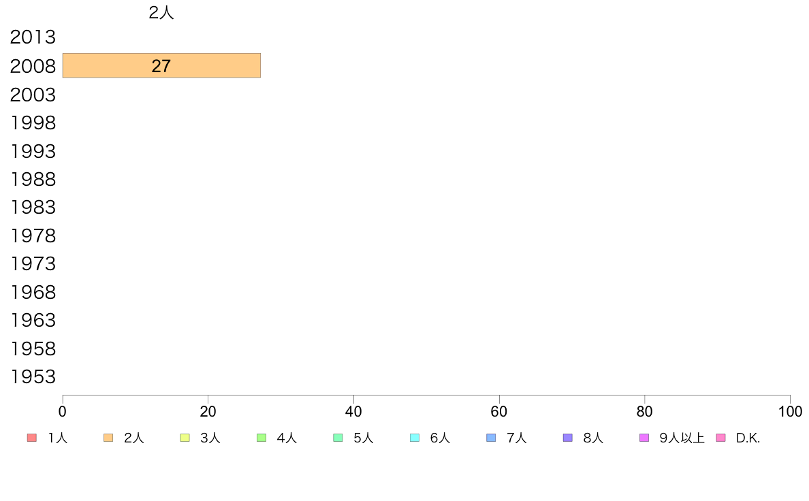This screenshot has height=501, width=809.
Task: Select the 1953 year label
Action: [x=33, y=376]
